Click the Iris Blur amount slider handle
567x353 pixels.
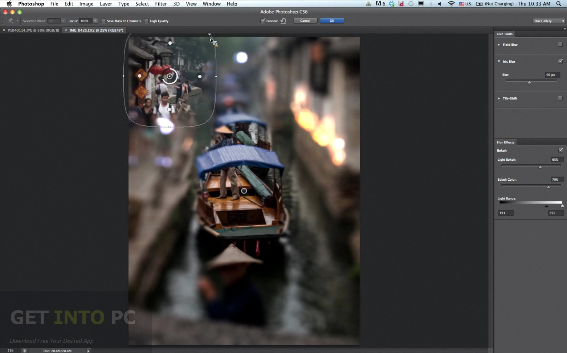click(x=529, y=82)
